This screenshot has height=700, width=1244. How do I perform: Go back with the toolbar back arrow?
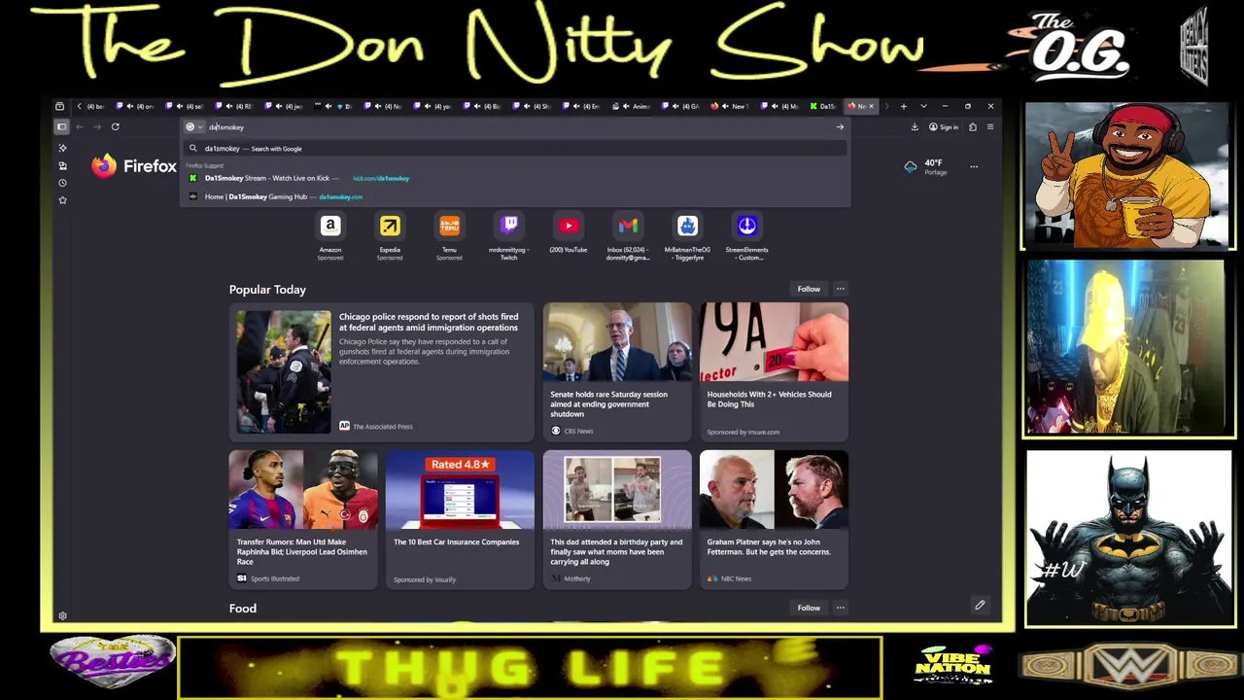pos(80,126)
